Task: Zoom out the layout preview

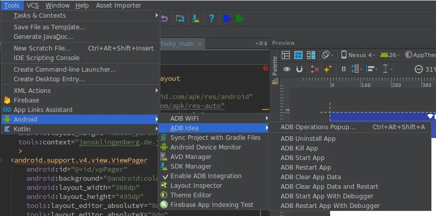Action: [418, 69]
